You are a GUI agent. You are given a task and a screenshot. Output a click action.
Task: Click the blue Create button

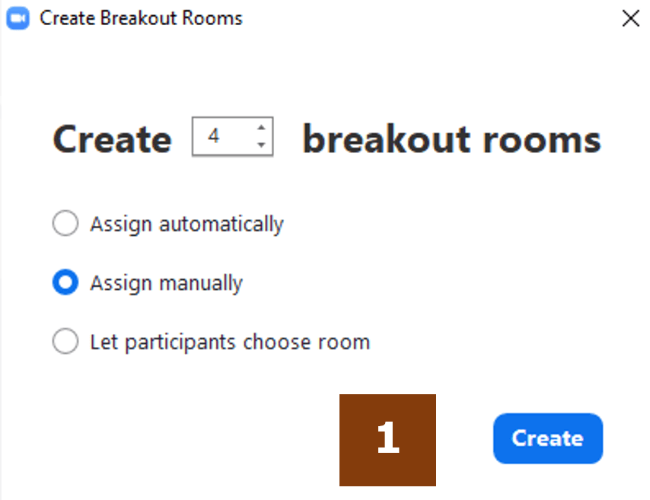[548, 438]
